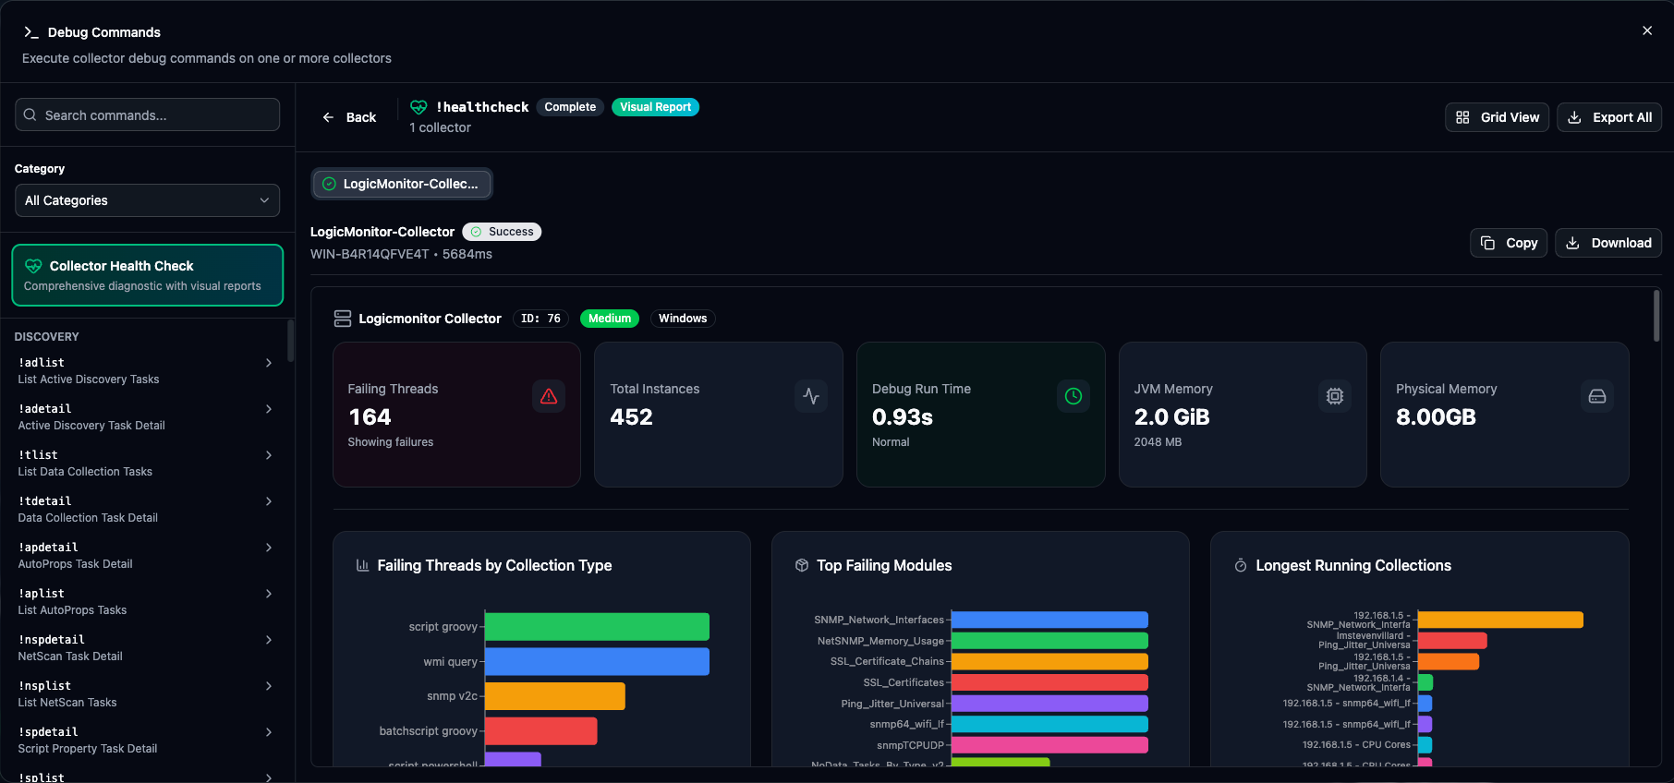Viewport: 1674px width, 783px height.
Task: Download the collector report
Action: (1608, 243)
